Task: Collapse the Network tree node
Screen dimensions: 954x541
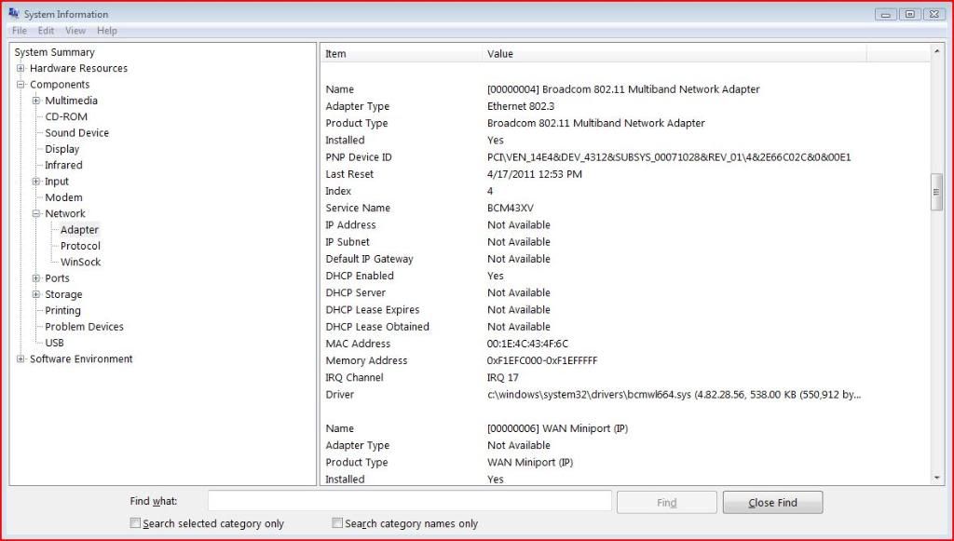Action: point(36,214)
